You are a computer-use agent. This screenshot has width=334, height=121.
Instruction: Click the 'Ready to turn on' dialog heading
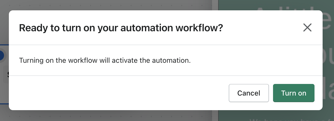click(121, 28)
